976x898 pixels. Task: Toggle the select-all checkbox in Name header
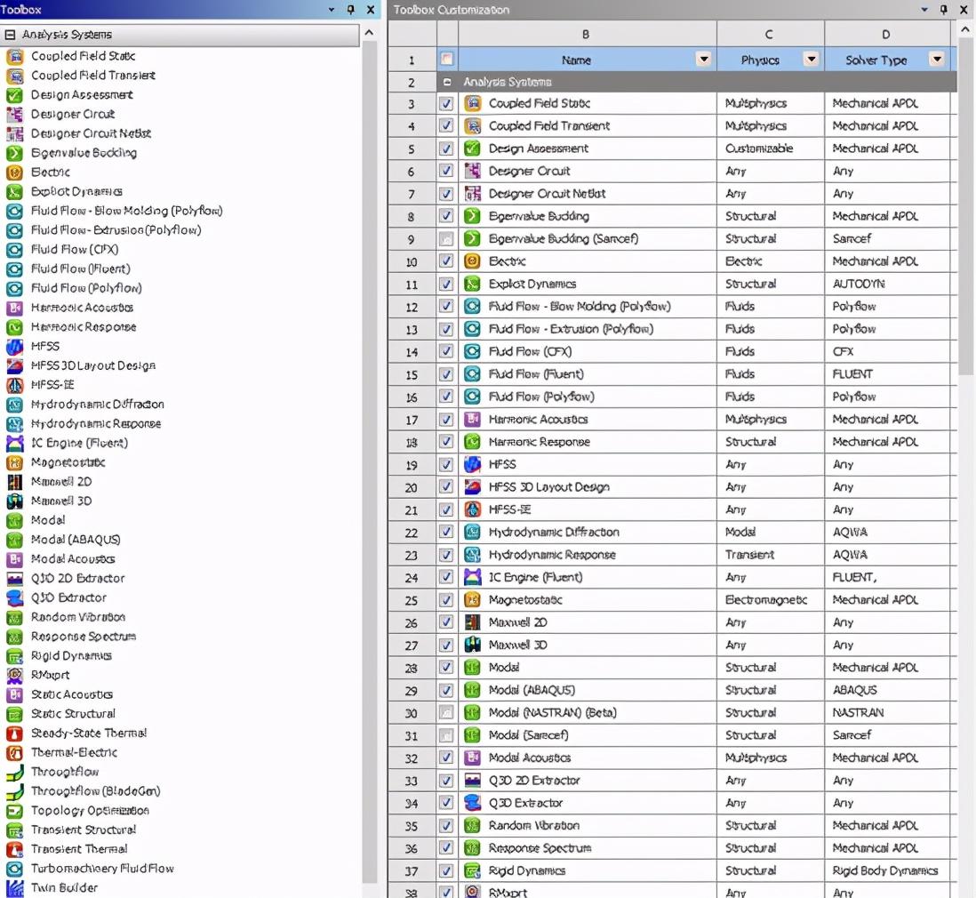pos(446,60)
